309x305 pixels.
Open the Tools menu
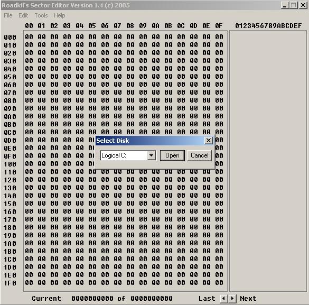(x=41, y=15)
